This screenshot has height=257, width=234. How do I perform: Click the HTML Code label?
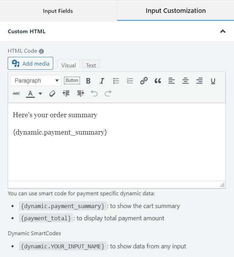[22, 51]
